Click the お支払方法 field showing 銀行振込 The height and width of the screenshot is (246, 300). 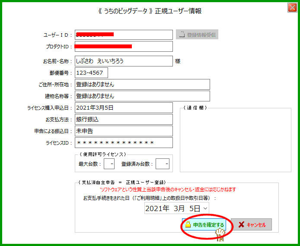(x=124, y=120)
